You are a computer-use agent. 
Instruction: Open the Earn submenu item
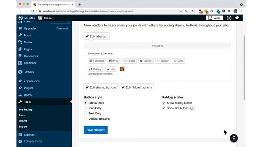(x=22, y=115)
